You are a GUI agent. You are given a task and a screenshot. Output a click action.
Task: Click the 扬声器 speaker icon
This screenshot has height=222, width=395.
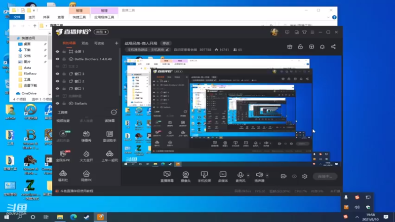pyautogui.click(x=259, y=175)
